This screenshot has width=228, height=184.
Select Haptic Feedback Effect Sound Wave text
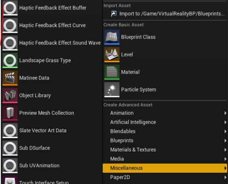[60, 43]
